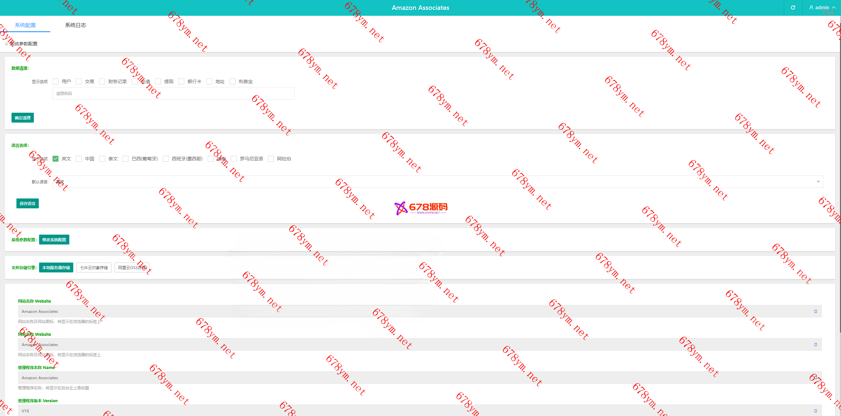Uncheck the 英文 language checkbox

[x=56, y=159]
